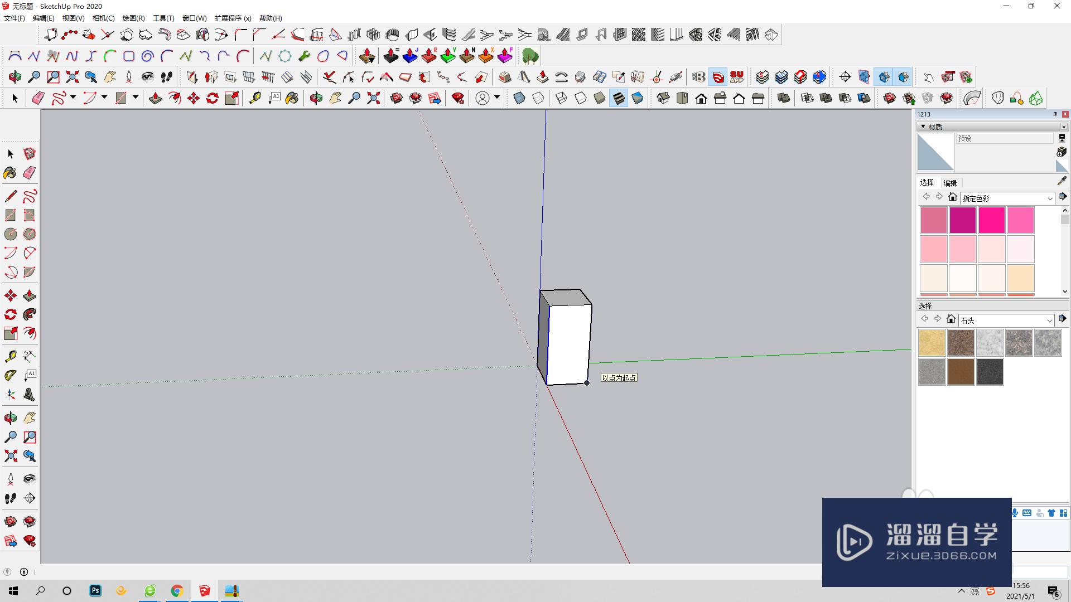Select the Offset tool in left toolbar
The width and height of the screenshot is (1071, 602).
pos(30,333)
